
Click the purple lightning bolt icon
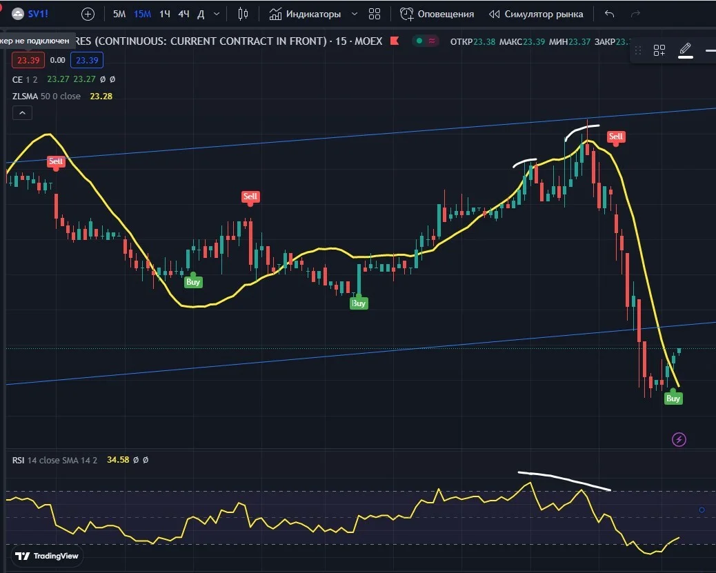tap(679, 440)
